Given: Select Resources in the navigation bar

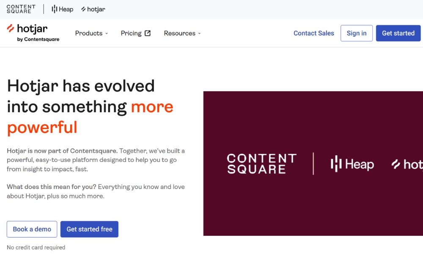Looking at the screenshot, I should (x=180, y=33).
